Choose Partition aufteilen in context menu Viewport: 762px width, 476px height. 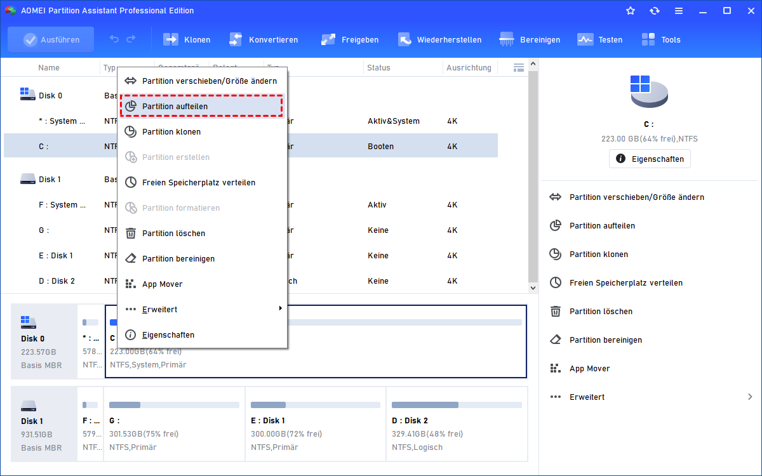[x=202, y=107]
